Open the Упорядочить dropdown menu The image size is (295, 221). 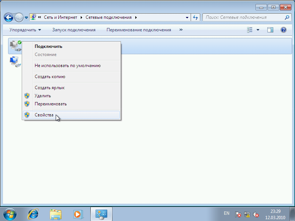click(x=25, y=30)
